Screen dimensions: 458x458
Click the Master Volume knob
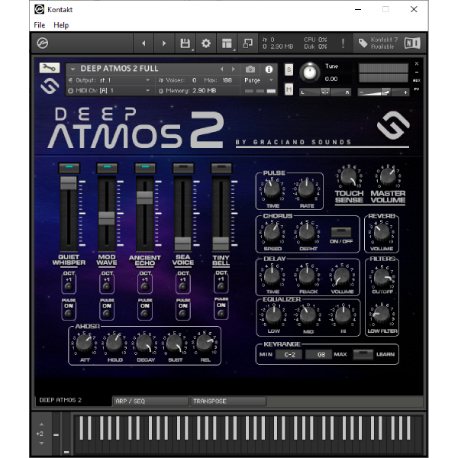tap(387, 177)
